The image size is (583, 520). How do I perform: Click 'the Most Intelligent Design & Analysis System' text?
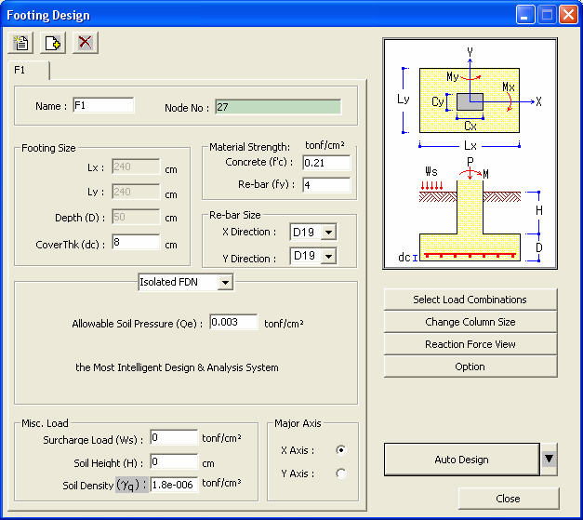(177, 367)
